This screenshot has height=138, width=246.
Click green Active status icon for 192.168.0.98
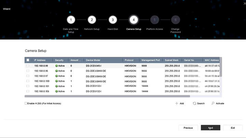tap(56, 65)
